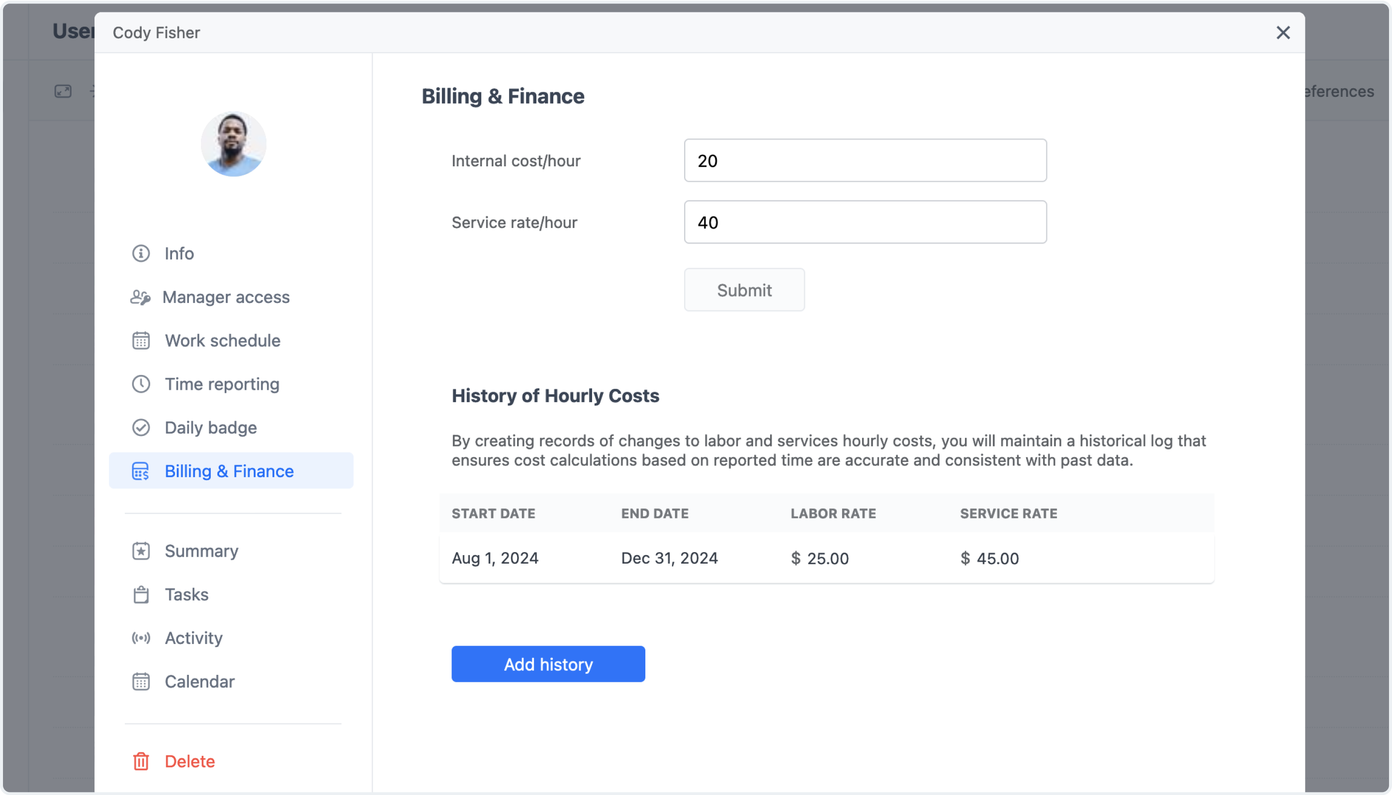Click the Time reporting clock icon
The image size is (1392, 795).
click(x=141, y=384)
